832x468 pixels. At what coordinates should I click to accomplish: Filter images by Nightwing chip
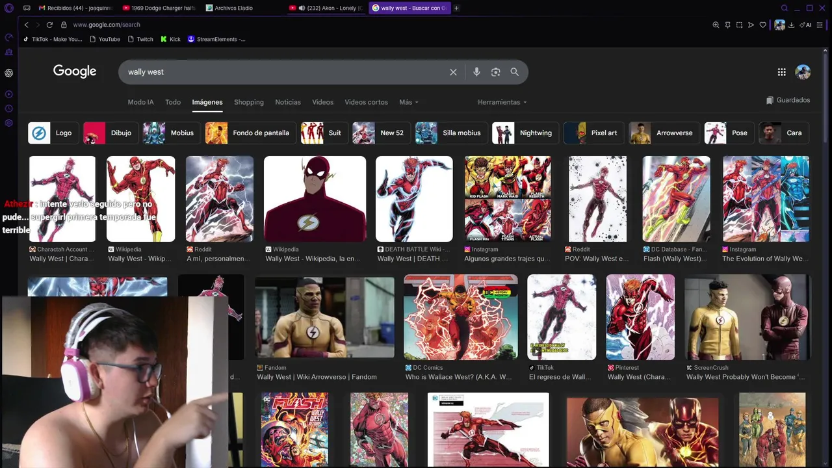click(x=525, y=133)
